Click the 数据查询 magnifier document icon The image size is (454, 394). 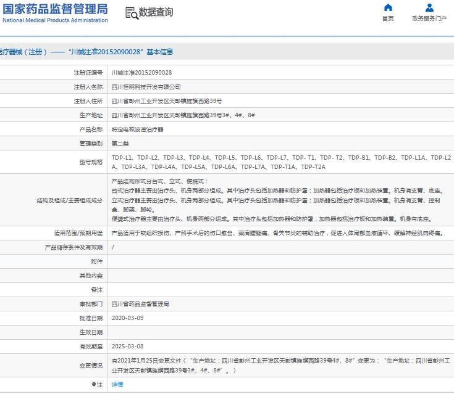click(x=132, y=14)
